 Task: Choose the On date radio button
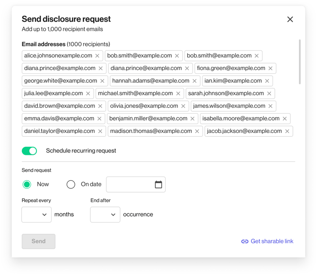coord(71,185)
